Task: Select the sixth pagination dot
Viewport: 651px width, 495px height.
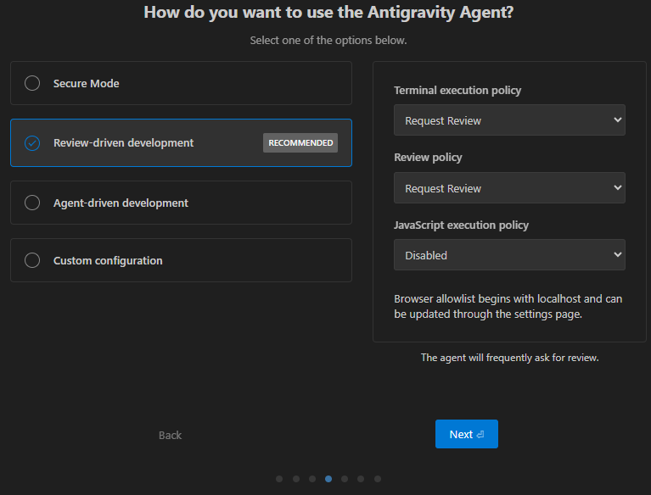Action: tap(361, 479)
